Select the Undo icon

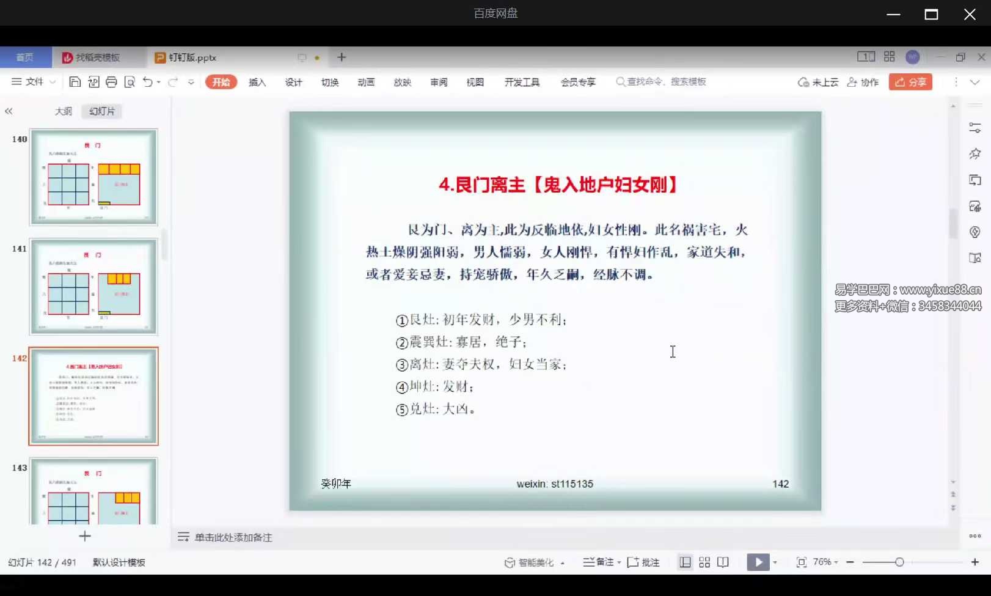click(x=148, y=81)
